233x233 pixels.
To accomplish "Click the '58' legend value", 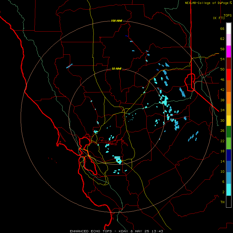I will click(222, 49).
